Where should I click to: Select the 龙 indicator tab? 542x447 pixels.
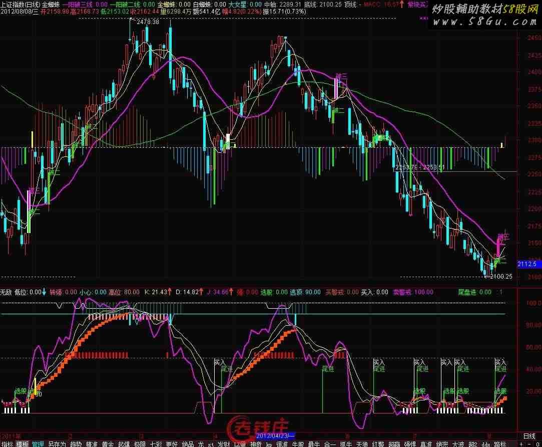click(201, 444)
